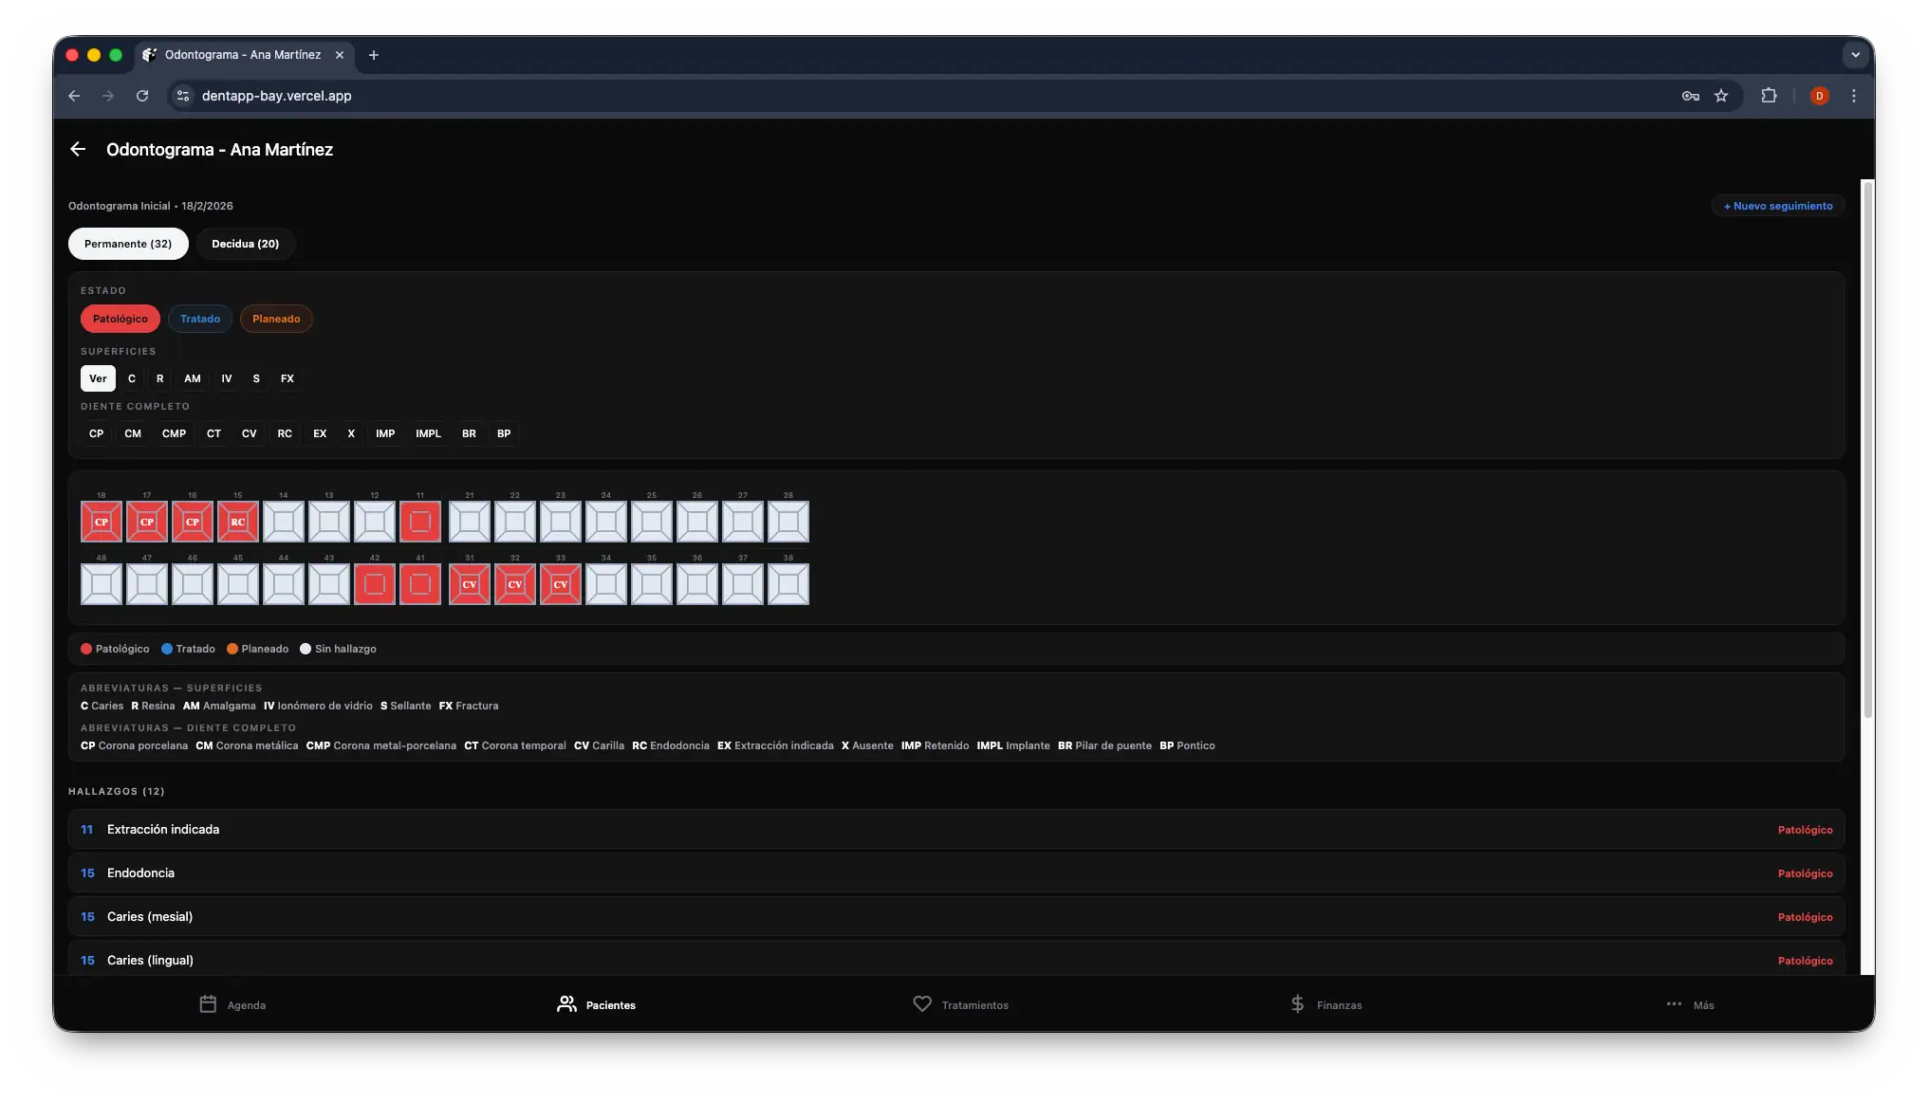Switch to Decidua (20) tab

point(245,244)
